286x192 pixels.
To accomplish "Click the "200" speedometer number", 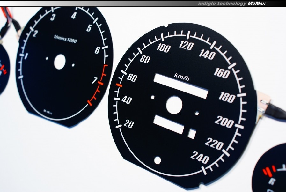I will coord(224,122).
